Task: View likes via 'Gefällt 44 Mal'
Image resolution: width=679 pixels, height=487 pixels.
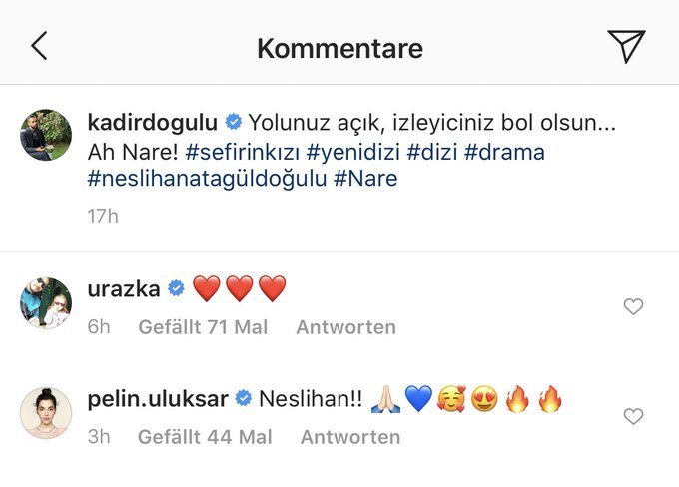Action: click(x=205, y=437)
